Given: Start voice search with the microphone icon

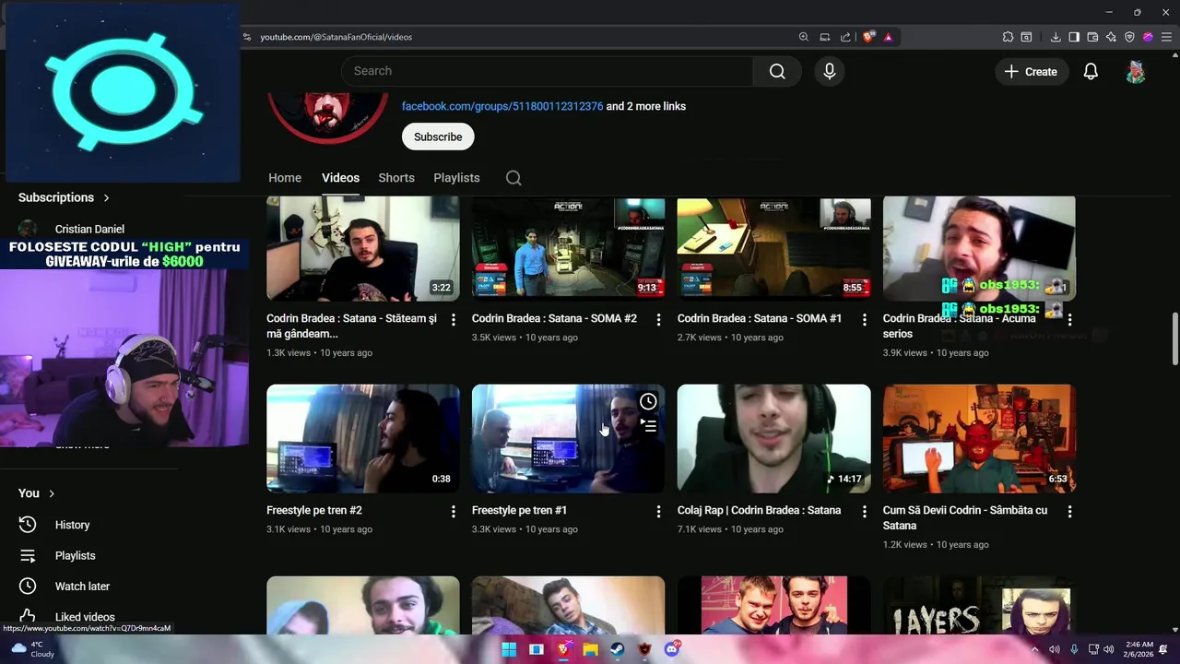Looking at the screenshot, I should pyautogui.click(x=830, y=71).
